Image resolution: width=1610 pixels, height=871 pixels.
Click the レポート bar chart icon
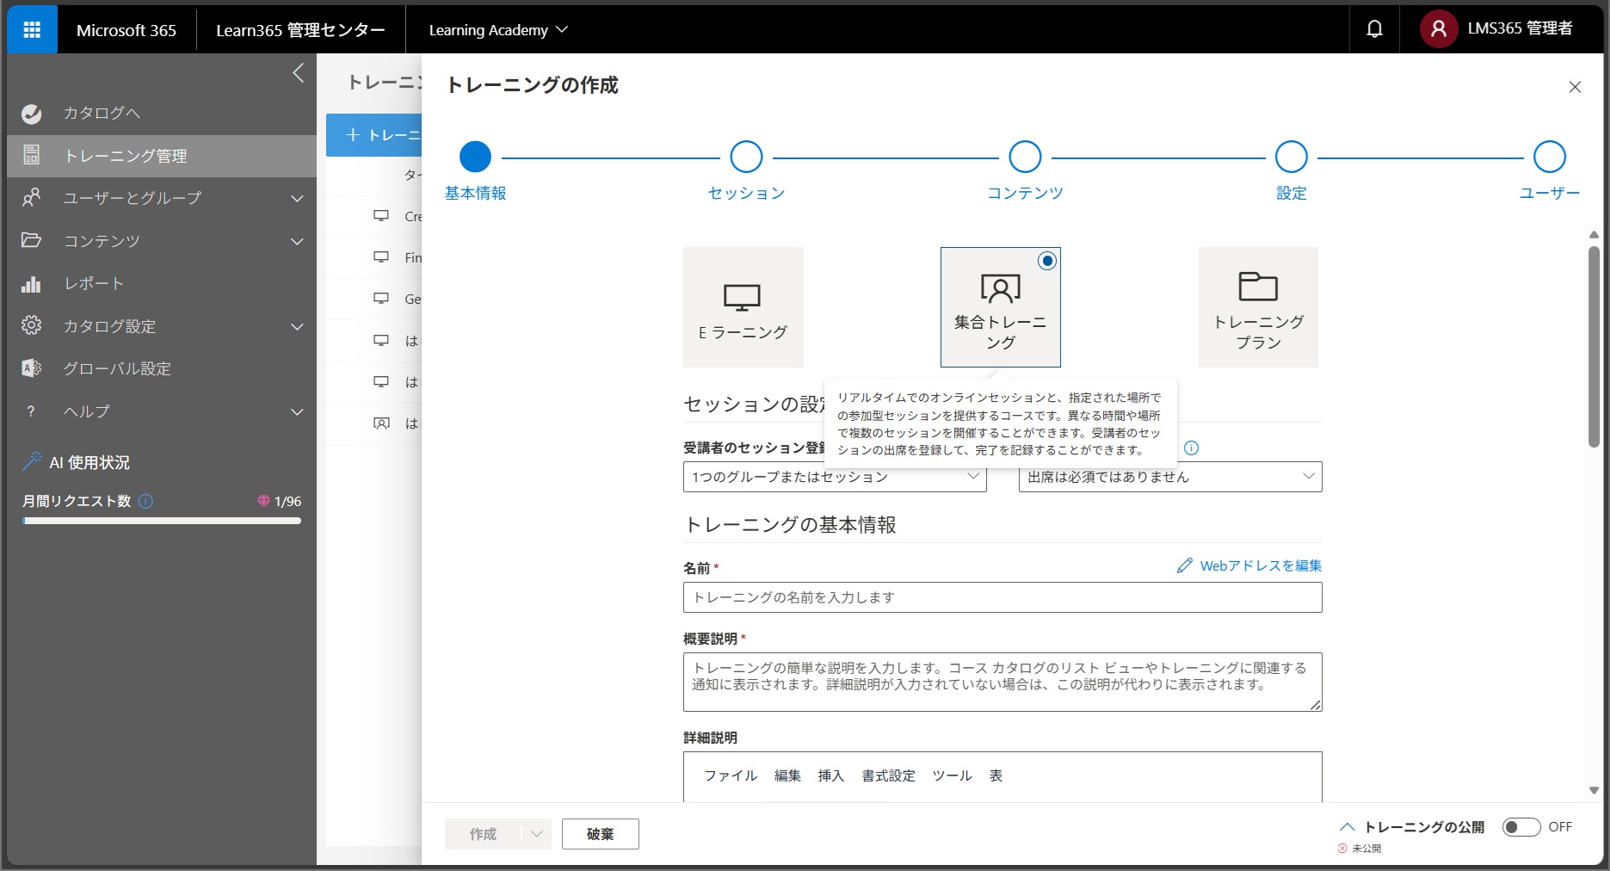pyautogui.click(x=32, y=284)
